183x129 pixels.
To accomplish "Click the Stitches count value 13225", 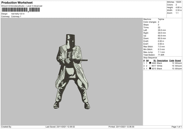I will pyautogui.click(x=178, y=2).
